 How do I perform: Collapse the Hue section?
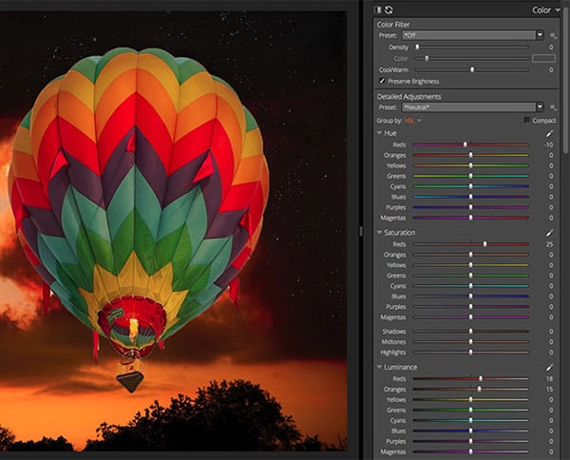(x=379, y=133)
